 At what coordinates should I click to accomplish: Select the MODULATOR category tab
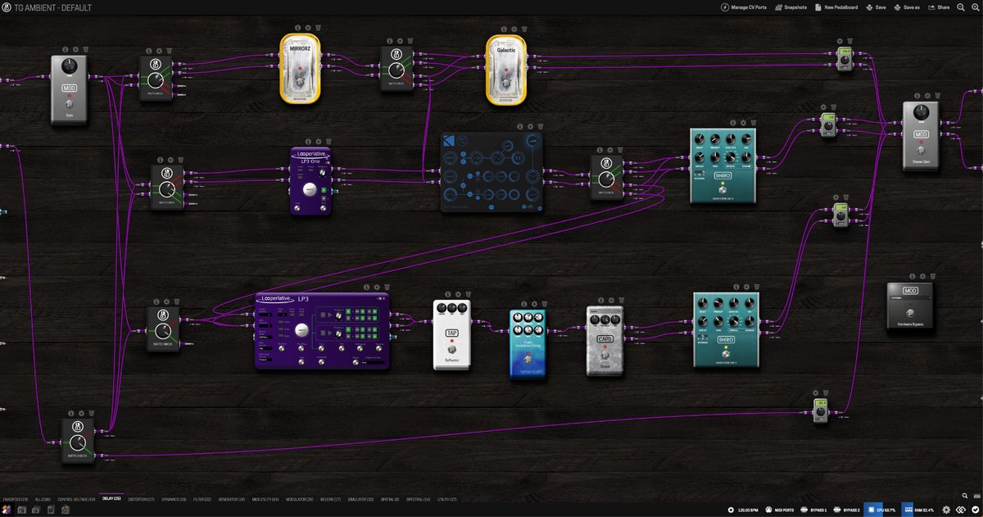[x=301, y=499]
